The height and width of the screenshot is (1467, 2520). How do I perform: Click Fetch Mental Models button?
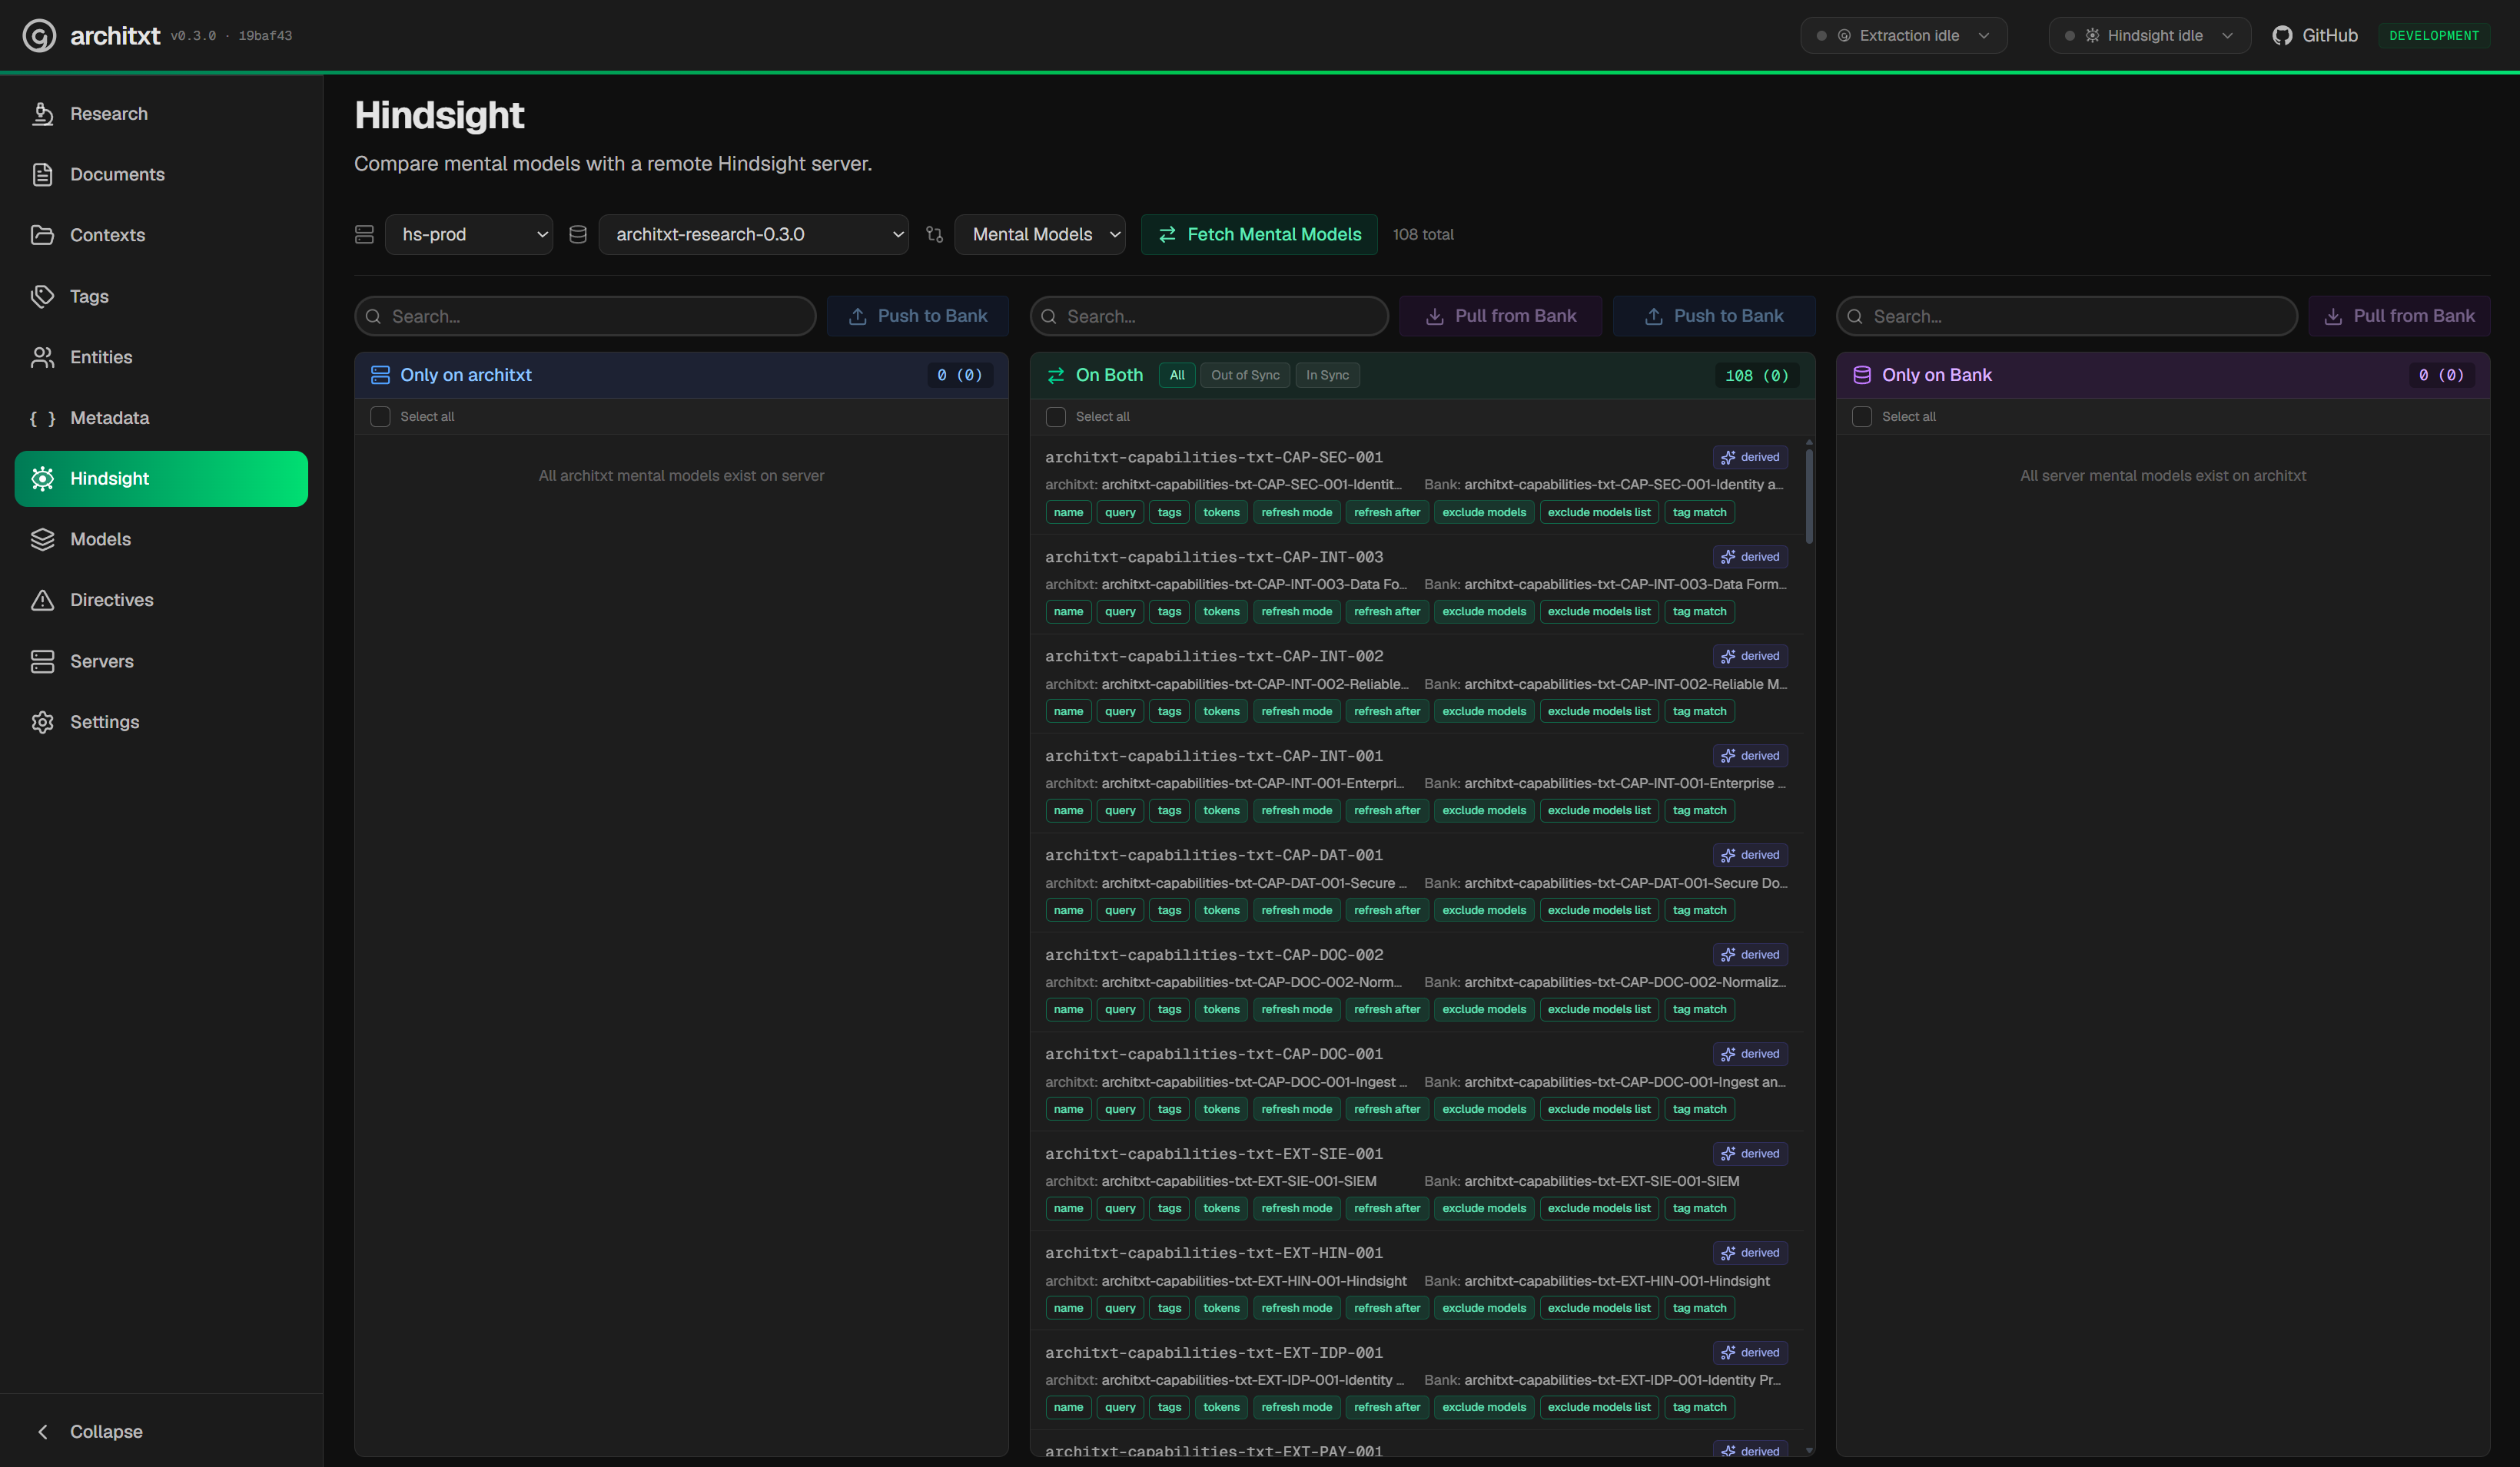[x=1259, y=235]
